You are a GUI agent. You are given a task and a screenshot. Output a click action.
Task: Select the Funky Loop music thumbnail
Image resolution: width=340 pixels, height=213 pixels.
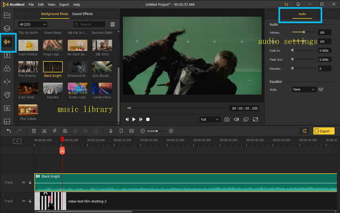click(x=77, y=88)
